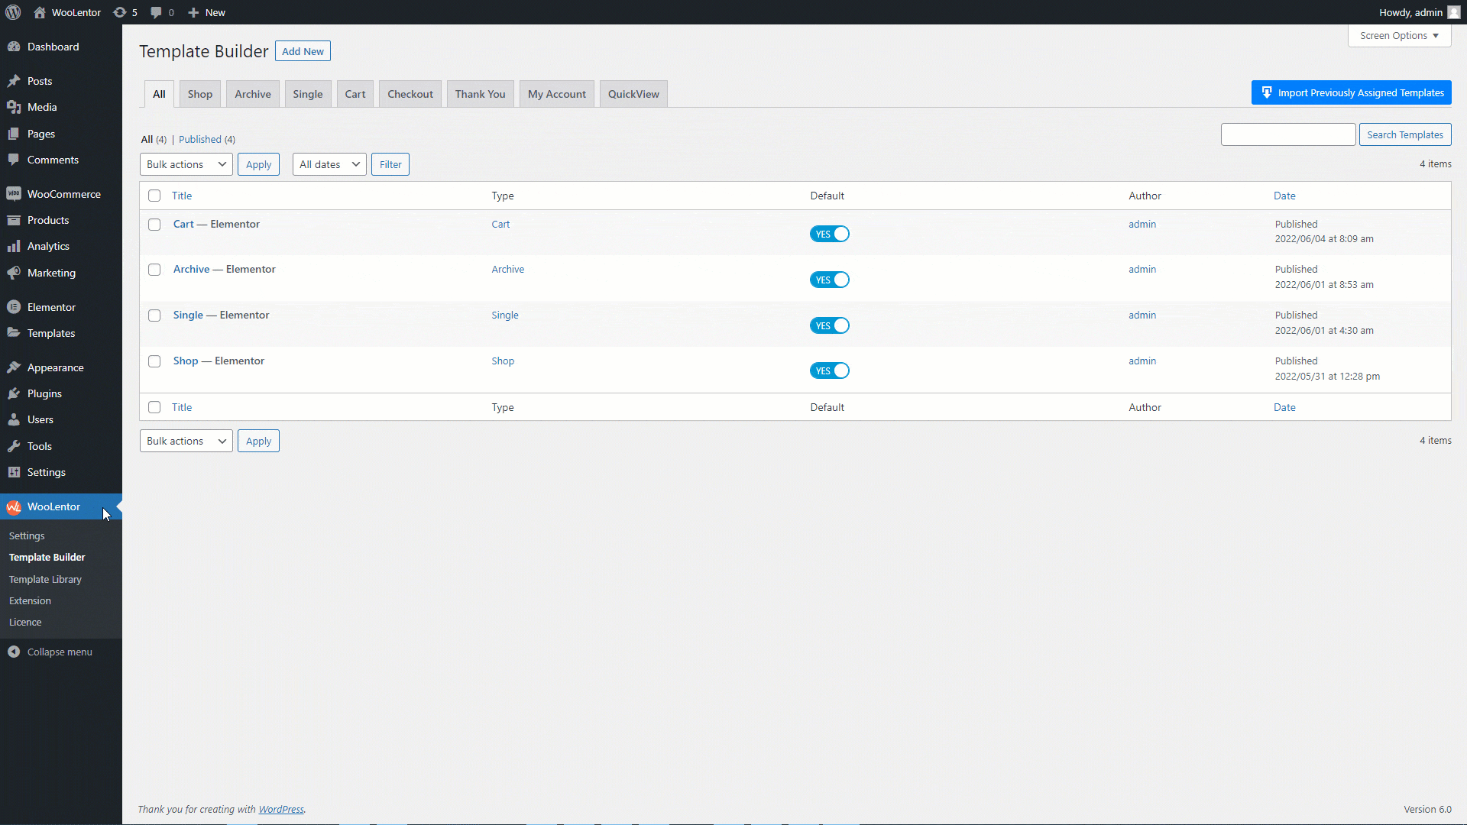
Task: Open the All dates dropdown
Action: coord(329,164)
